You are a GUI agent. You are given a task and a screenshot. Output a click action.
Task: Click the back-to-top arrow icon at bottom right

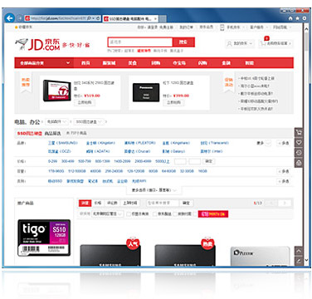(299, 252)
